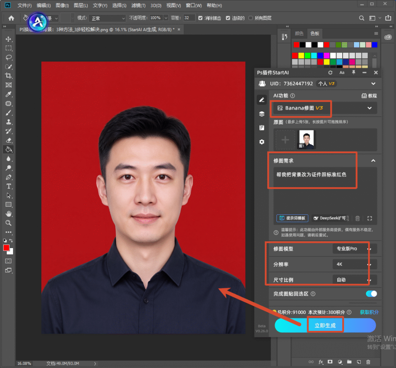Enable the all layers checkbox
Image resolution: width=396 pixels, height=368 pixels.
point(251,18)
